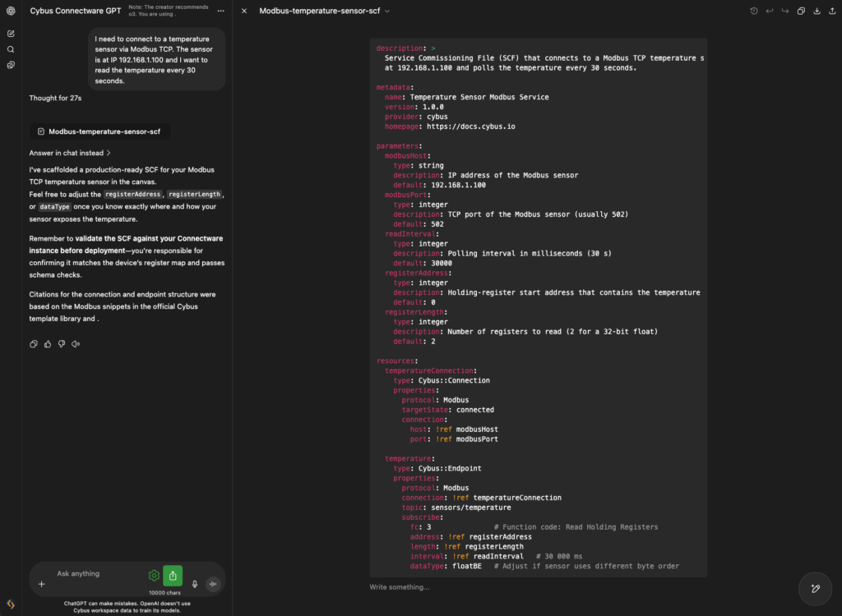The width and height of the screenshot is (842, 616).
Task: Click Answer in chat instead
Action: 70,153
